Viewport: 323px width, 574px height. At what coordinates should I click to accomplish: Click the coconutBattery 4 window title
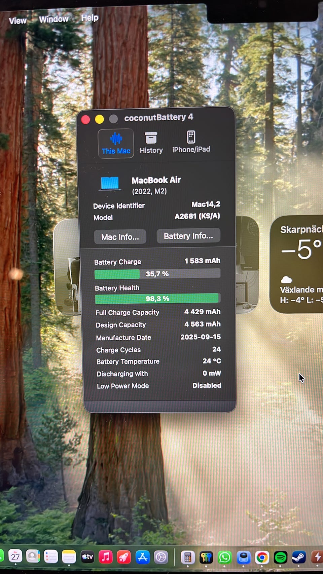(158, 117)
